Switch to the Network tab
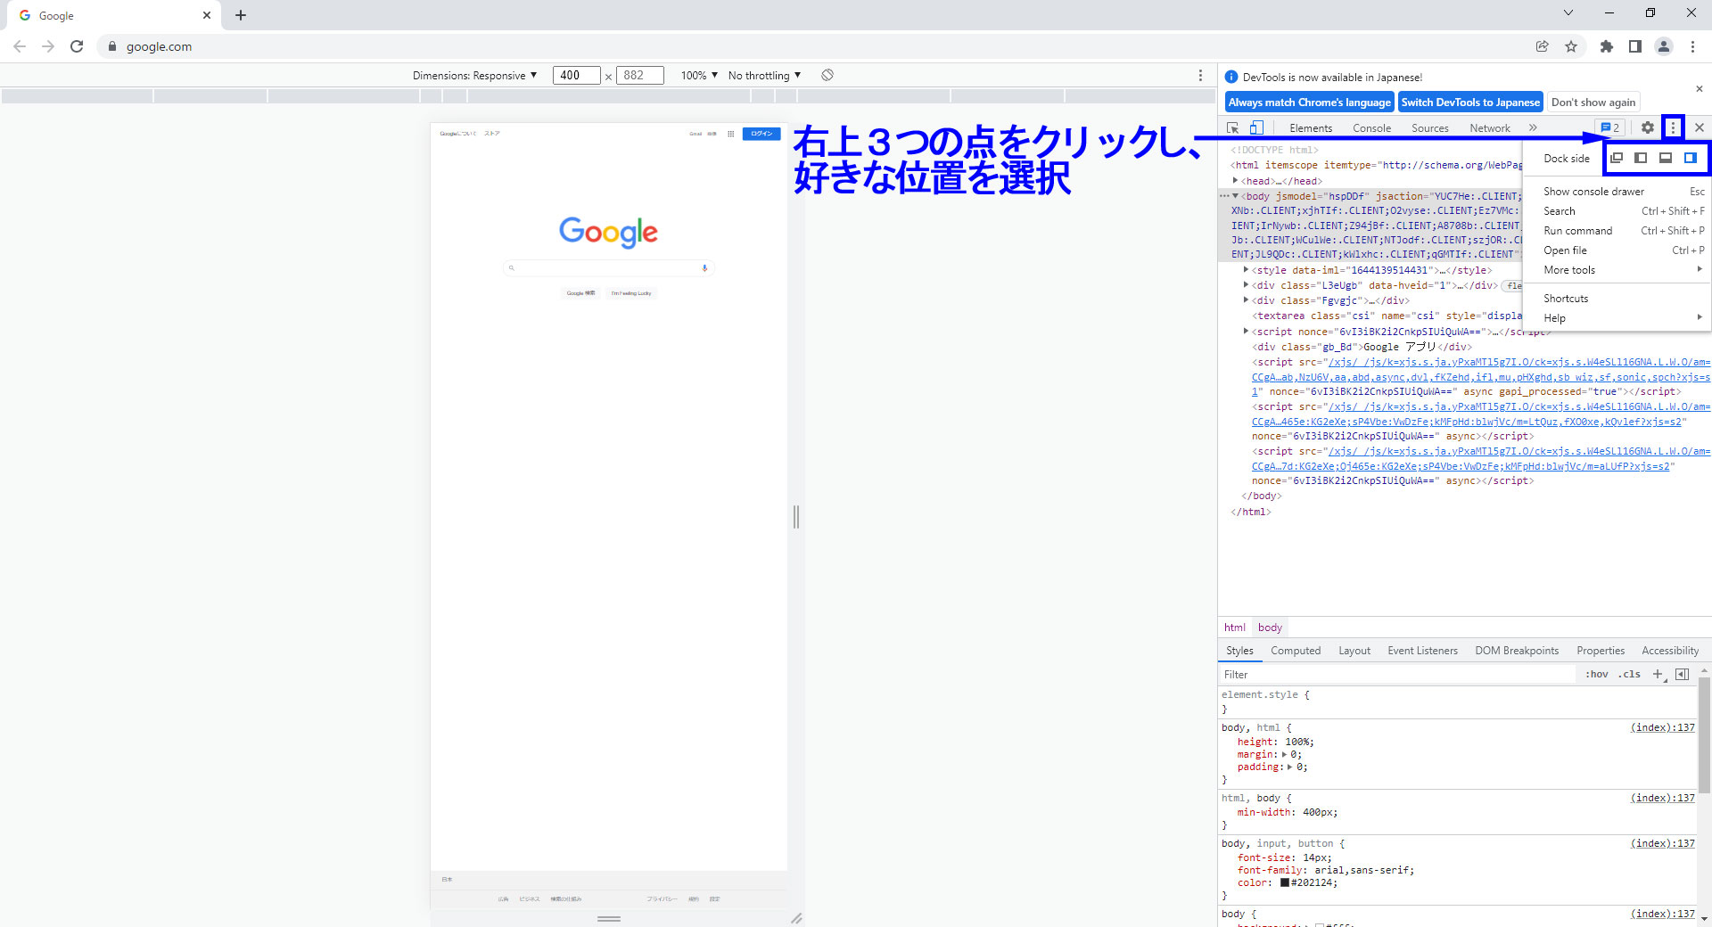The image size is (1712, 927). coord(1490,128)
